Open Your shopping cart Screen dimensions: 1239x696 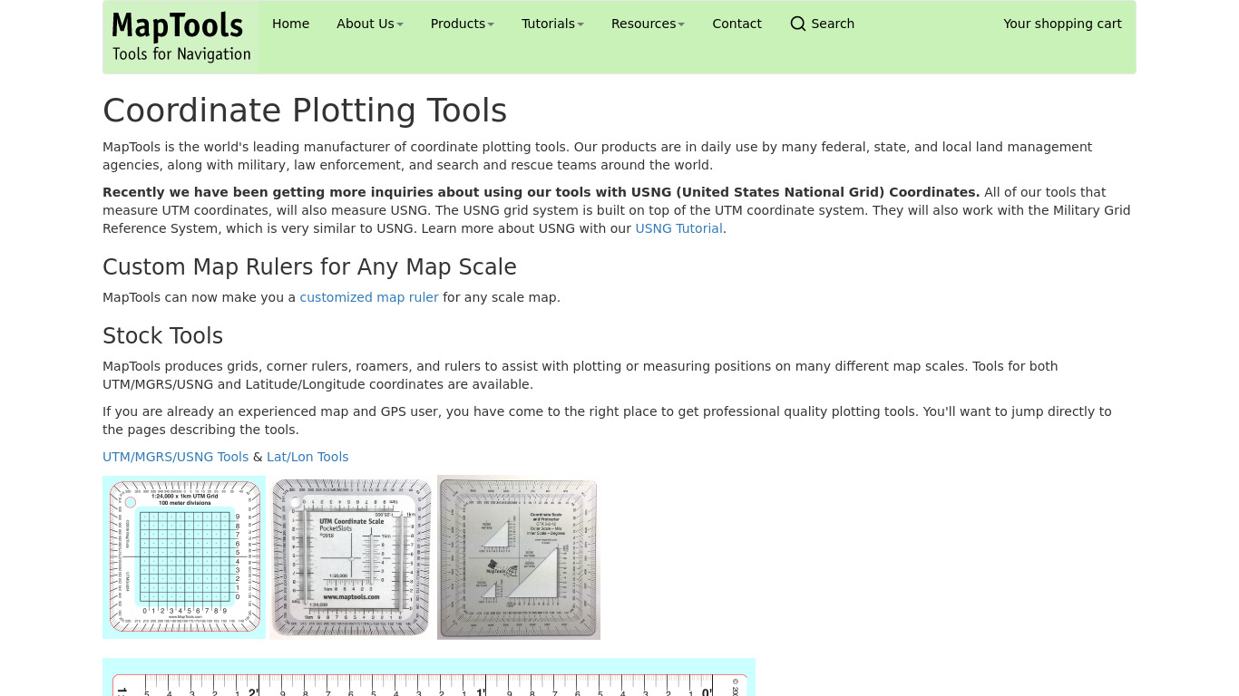[1062, 24]
